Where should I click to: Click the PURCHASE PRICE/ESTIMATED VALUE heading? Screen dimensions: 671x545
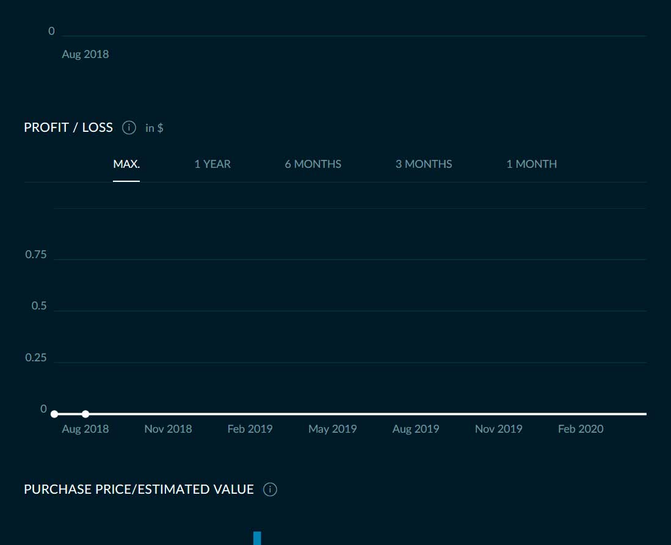139,489
